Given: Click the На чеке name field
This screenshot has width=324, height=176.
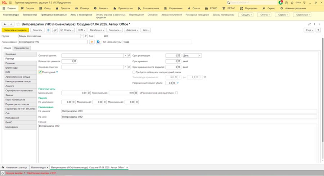Looking at the screenshot, I should point(189,117).
